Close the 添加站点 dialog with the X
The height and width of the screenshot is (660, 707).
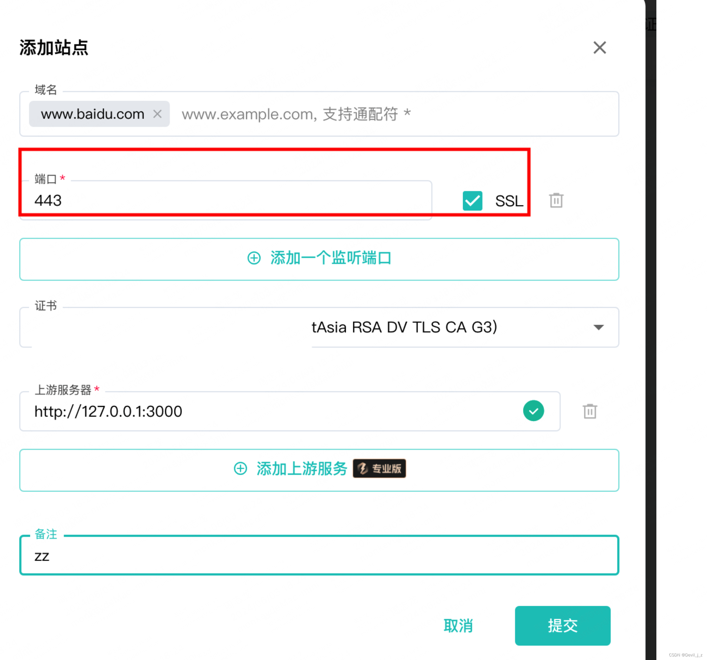coord(599,47)
